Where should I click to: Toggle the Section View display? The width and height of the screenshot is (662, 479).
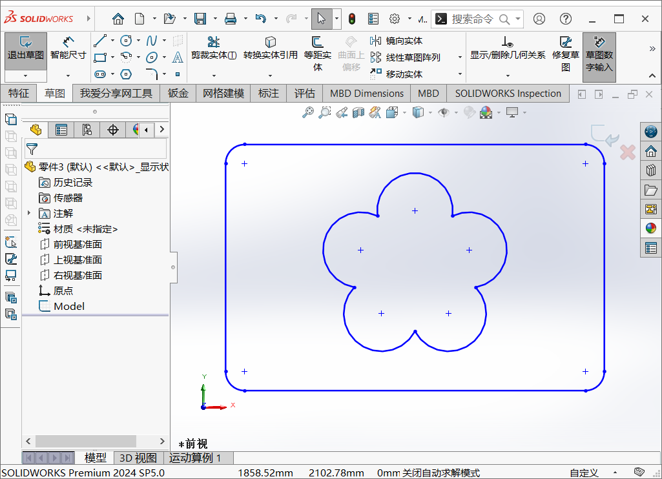click(358, 112)
